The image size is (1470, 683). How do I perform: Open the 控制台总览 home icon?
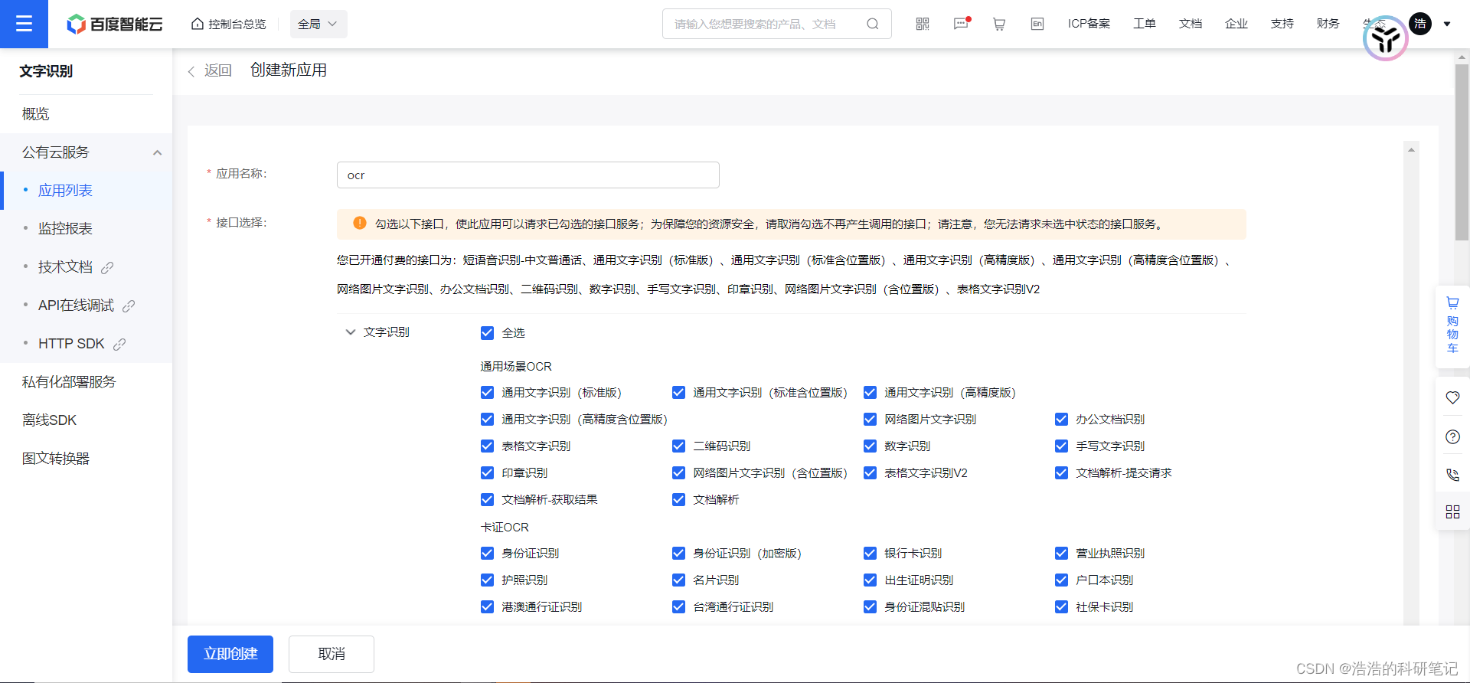[x=198, y=24]
